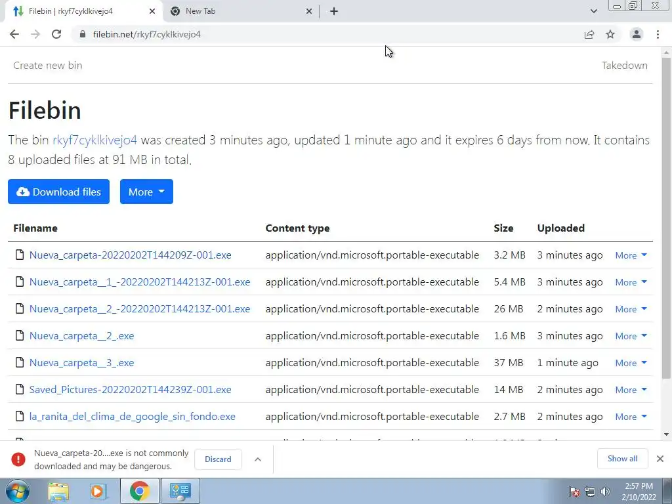Expand More menu for the 26 MB file
The height and width of the screenshot is (504, 672).
coord(631,309)
